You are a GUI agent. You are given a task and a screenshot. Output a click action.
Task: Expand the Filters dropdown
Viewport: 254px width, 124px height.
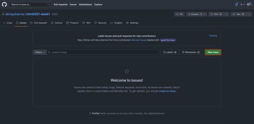pyautogui.click(x=40, y=52)
